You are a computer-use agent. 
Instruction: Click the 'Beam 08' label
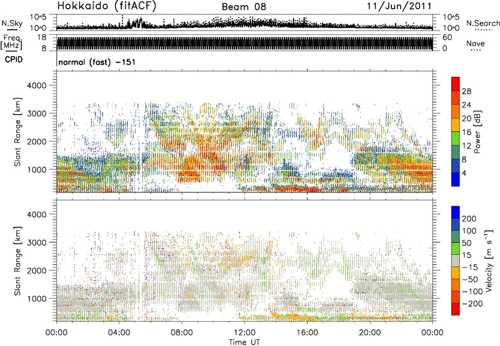coord(244,7)
